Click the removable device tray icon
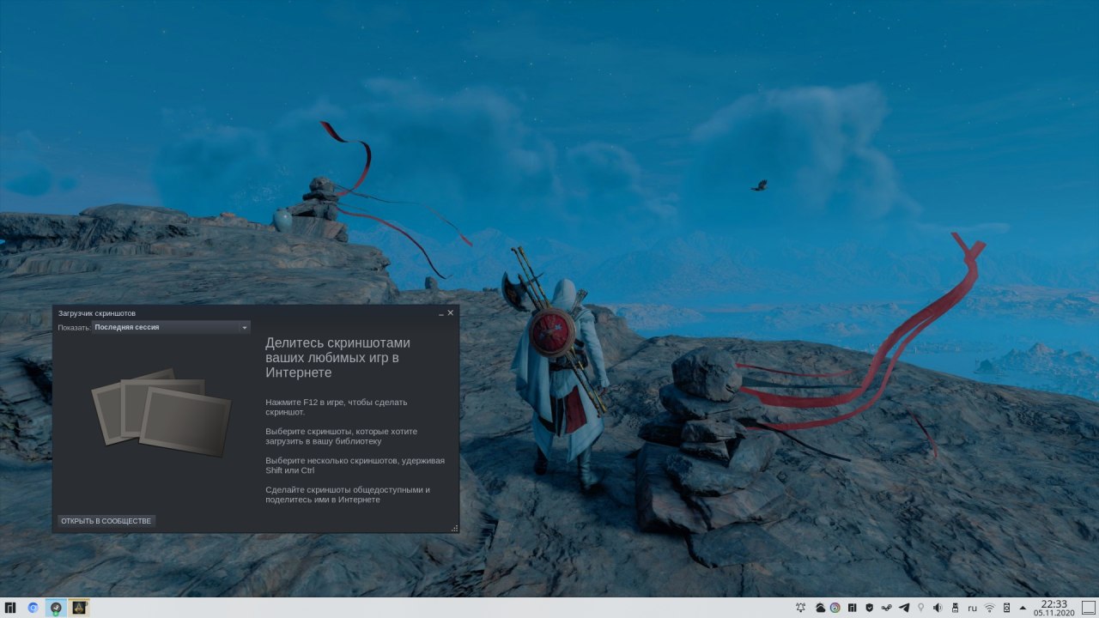 click(955, 608)
